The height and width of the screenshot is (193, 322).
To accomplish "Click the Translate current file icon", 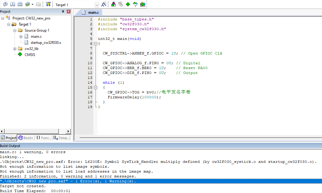I will pos(5,4).
